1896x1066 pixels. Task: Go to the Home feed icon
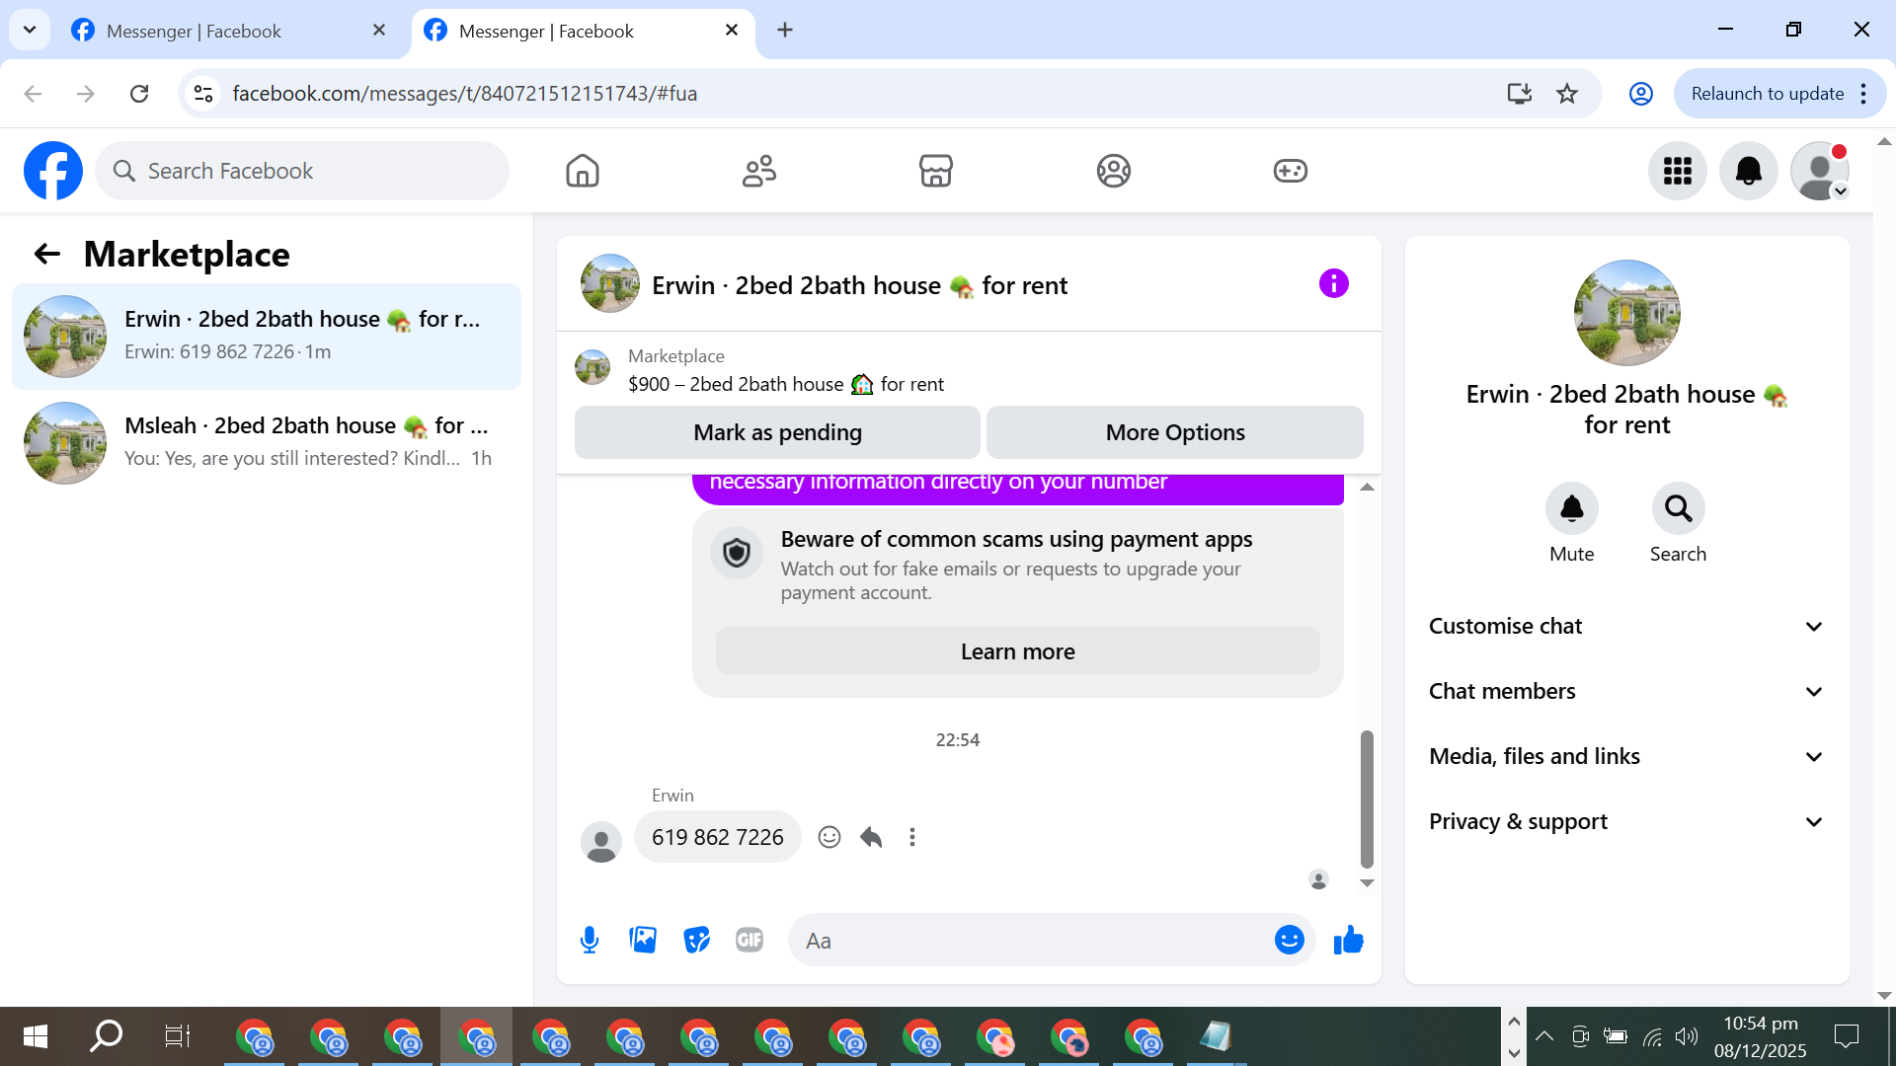pyautogui.click(x=583, y=171)
